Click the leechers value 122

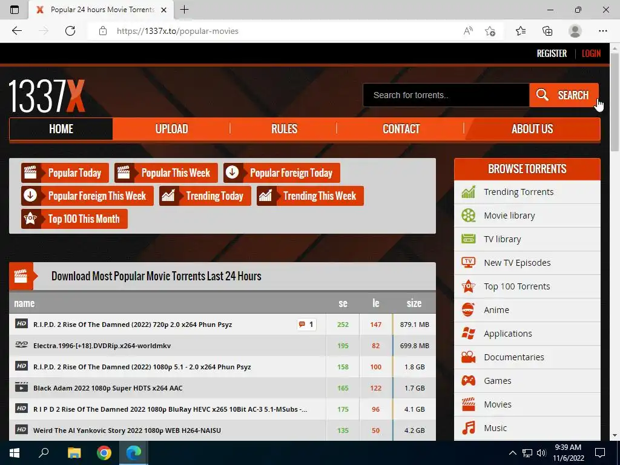pos(375,388)
